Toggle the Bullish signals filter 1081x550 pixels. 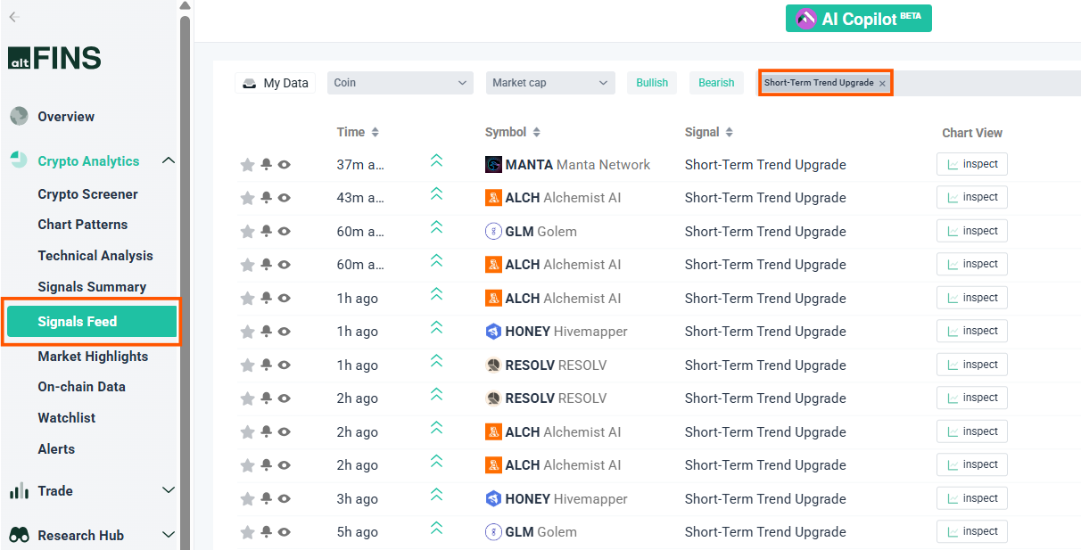[652, 83]
